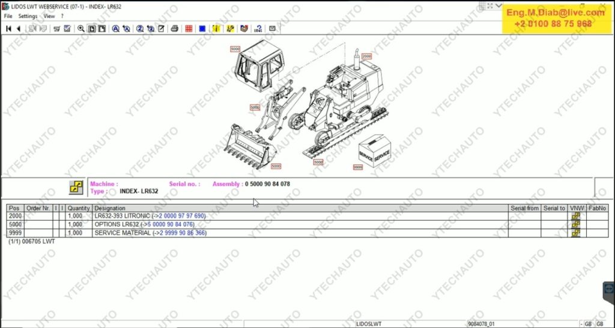Screen dimensions: 615x328
Task: Click the 5000 callout beside the cab
Action: pos(235,49)
